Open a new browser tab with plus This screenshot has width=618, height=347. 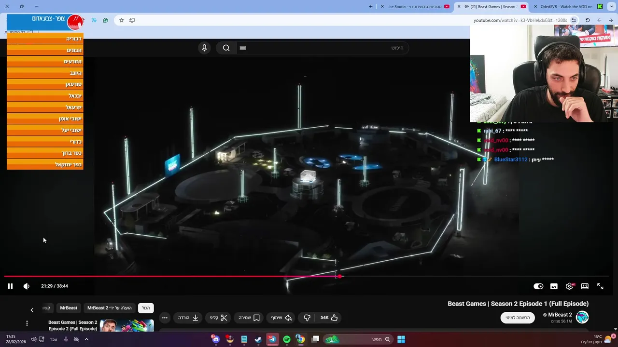pyautogui.click(x=371, y=7)
